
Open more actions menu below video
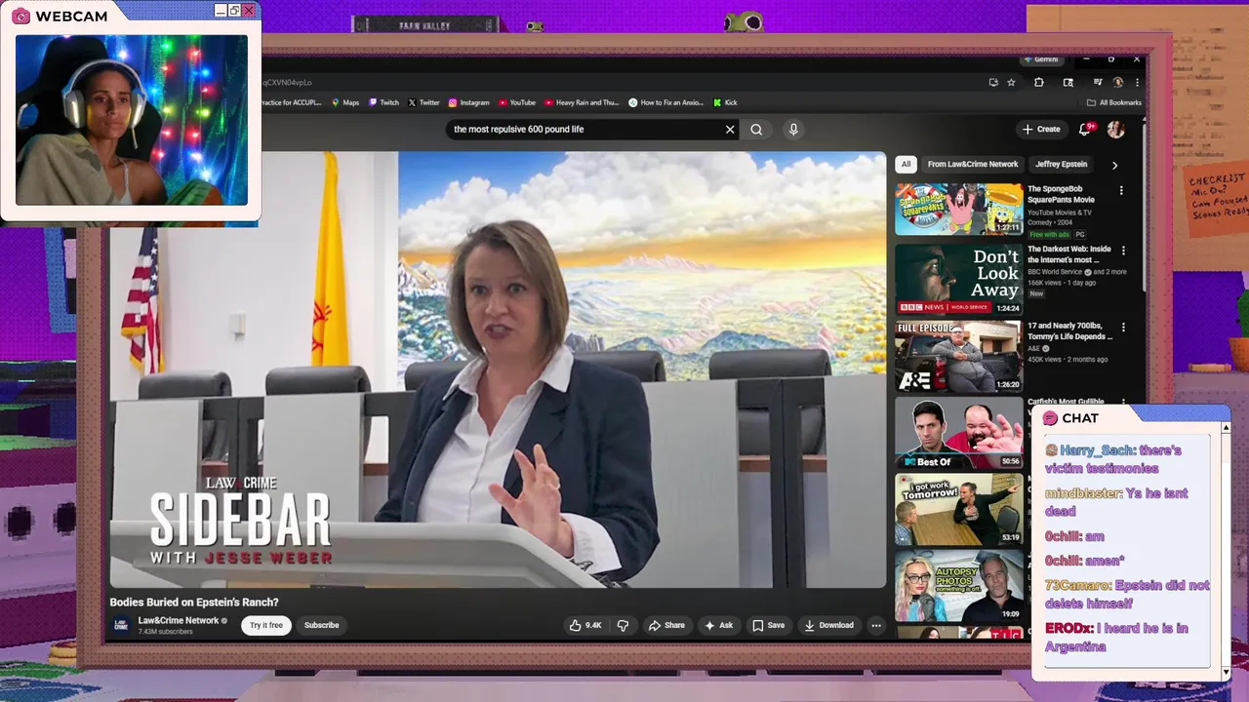coord(876,625)
